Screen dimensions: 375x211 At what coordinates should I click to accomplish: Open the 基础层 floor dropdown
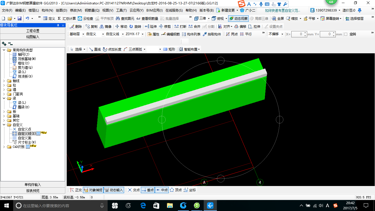[83, 34]
